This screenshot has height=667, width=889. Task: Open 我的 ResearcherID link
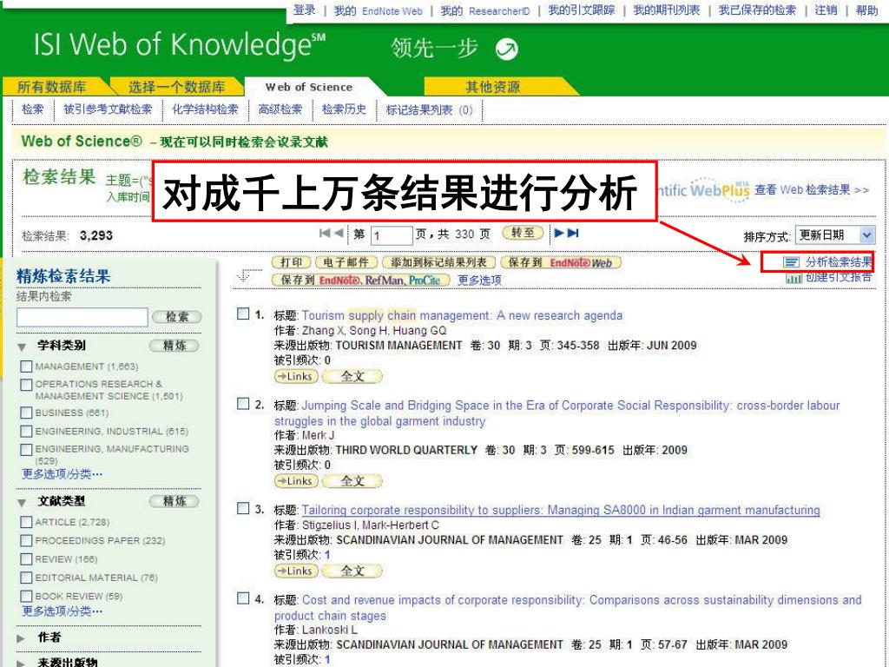click(484, 10)
